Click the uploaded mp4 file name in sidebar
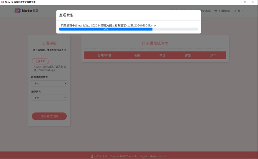Image resolution: width=258 pixels, height=159 pixels. coord(50,68)
